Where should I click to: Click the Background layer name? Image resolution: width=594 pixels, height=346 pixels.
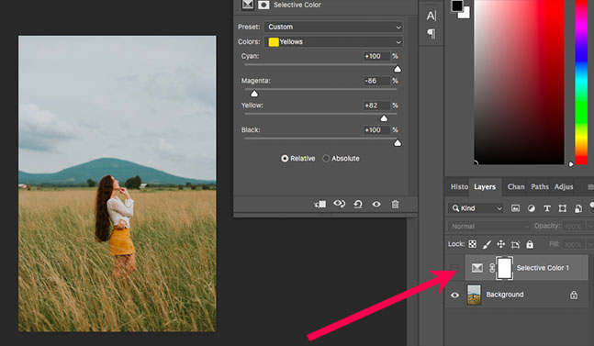505,295
